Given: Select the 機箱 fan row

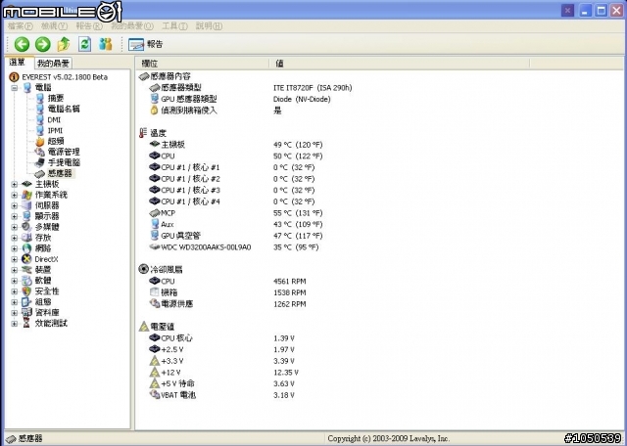Looking at the screenshot, I should click(227, 292).
